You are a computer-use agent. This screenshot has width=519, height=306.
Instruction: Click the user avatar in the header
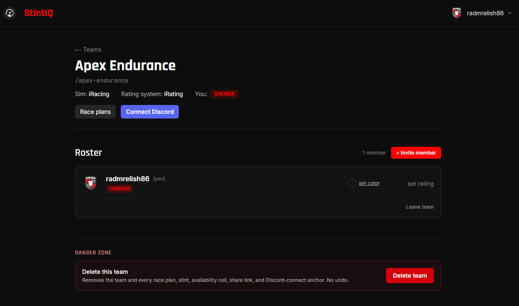coord(457,13)
